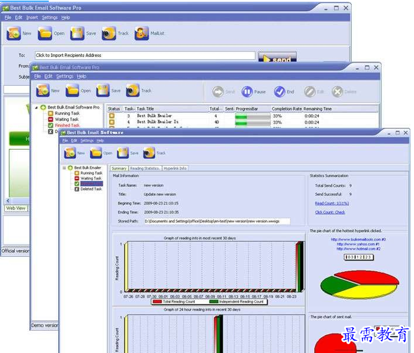Click Open icon in middle task window

[x=72, y=90]
